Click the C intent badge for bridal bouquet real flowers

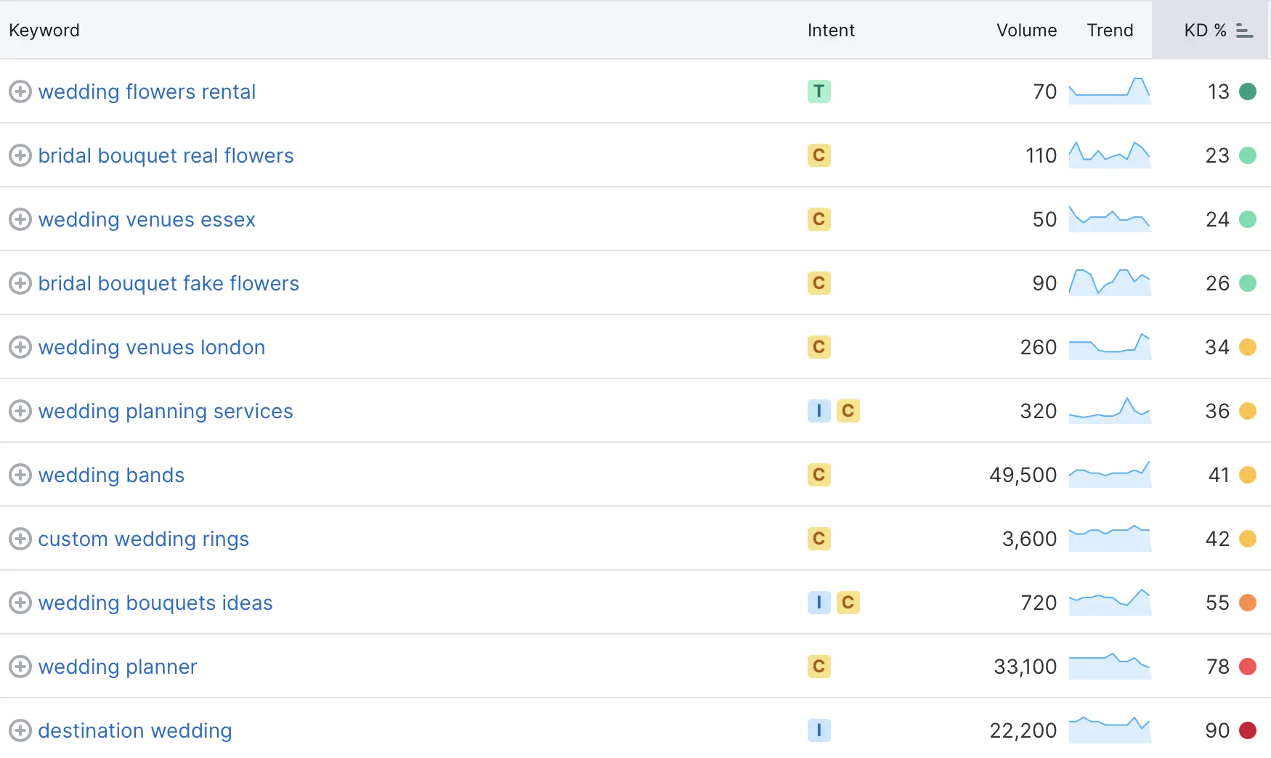[x=819, y=155]
